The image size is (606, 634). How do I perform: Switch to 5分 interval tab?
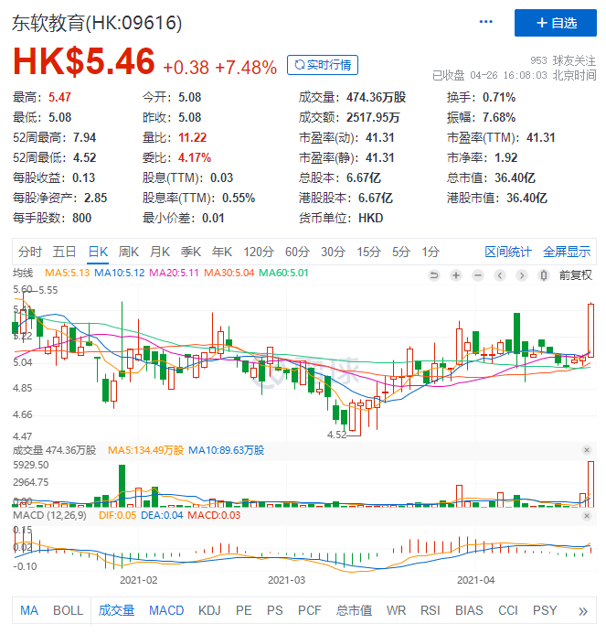[401, 252]
